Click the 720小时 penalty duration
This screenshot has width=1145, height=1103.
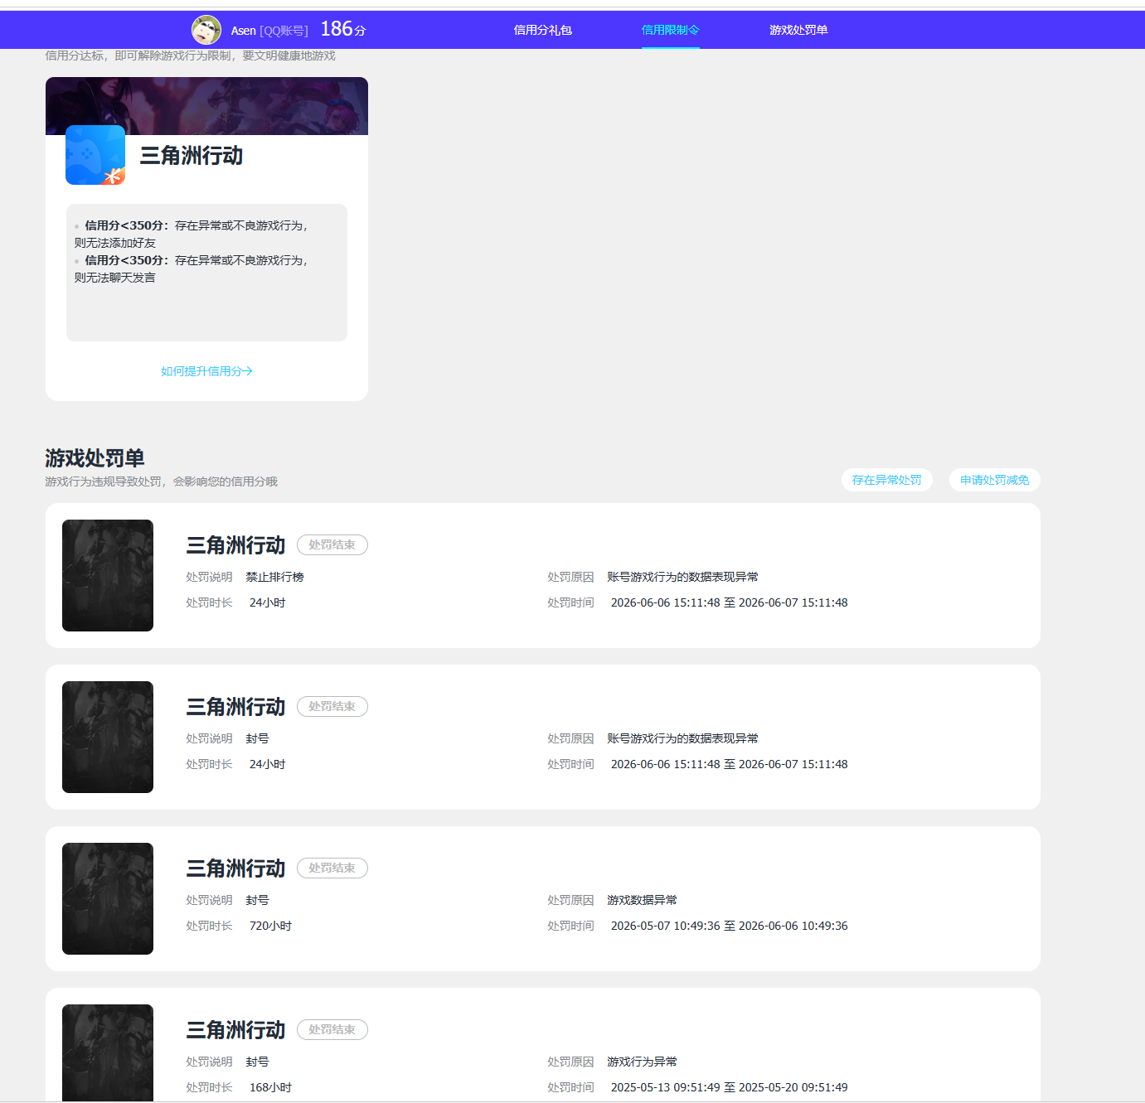coord(270,926)
